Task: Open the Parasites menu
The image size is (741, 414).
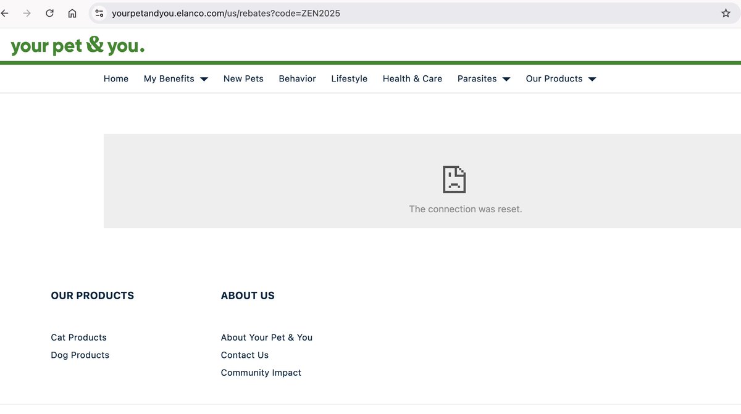Action: point(477,78)
